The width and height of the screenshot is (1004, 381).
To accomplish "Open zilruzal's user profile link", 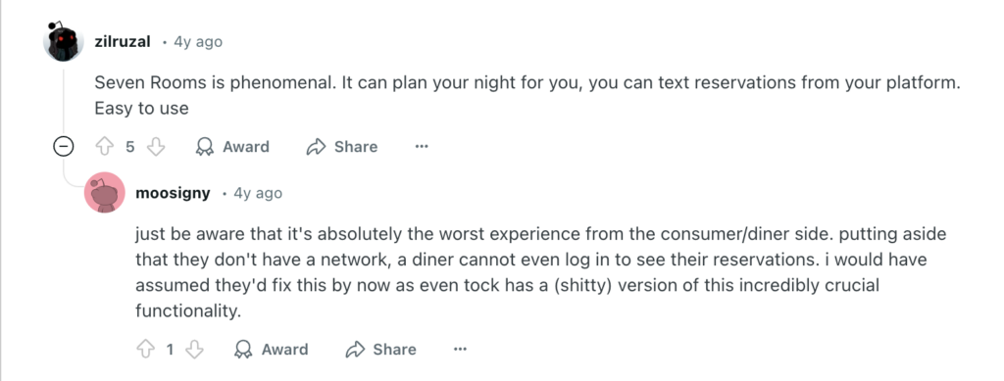I will coord(123,41).
